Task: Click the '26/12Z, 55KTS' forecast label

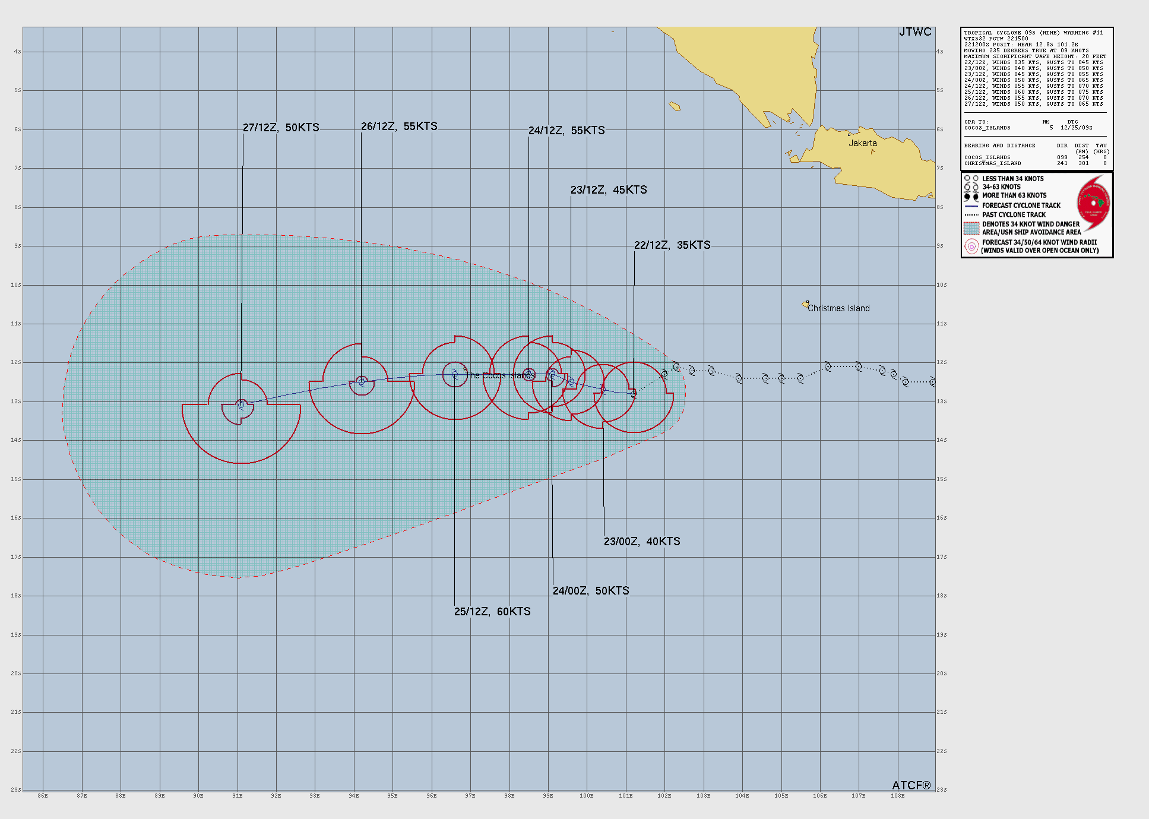Action: tap(399, 127)
